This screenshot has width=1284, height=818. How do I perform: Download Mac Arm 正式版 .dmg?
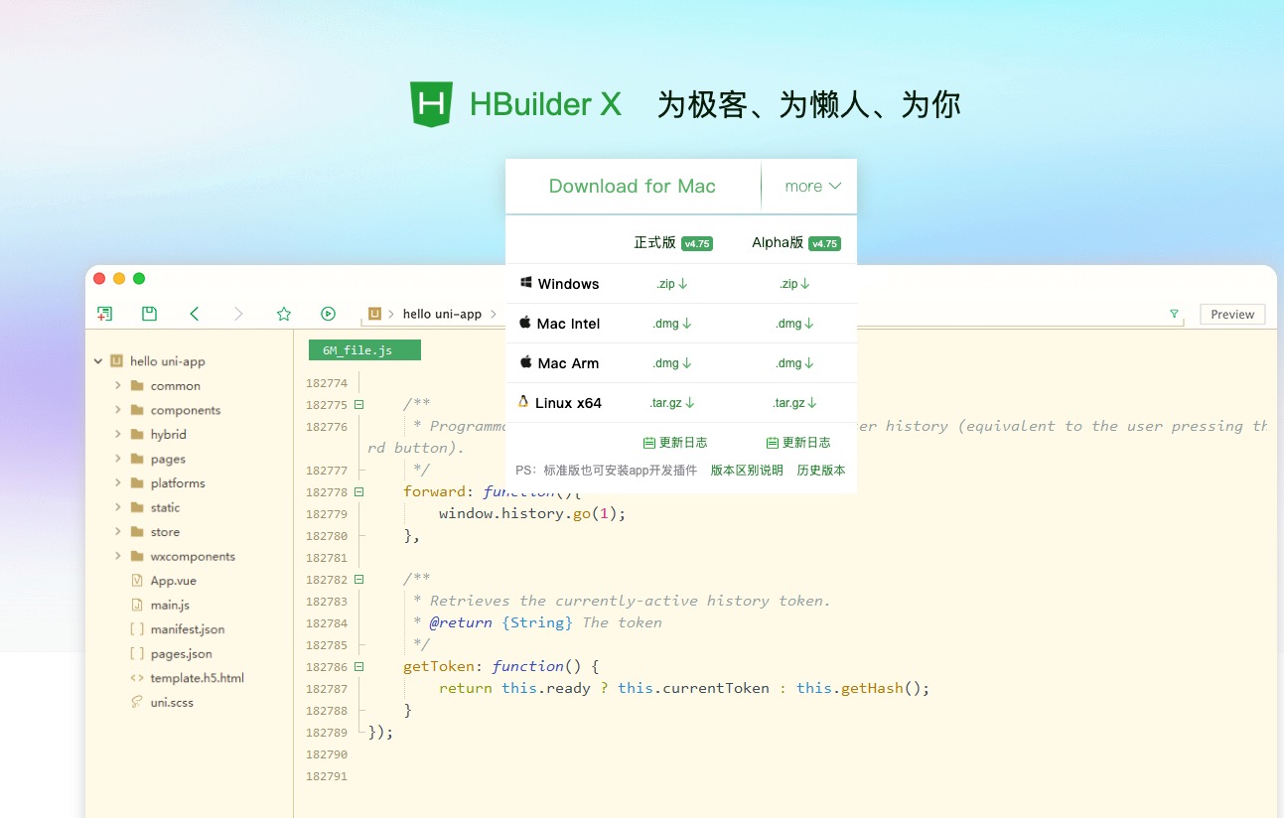pyautogui.click(x=672, y=363)
